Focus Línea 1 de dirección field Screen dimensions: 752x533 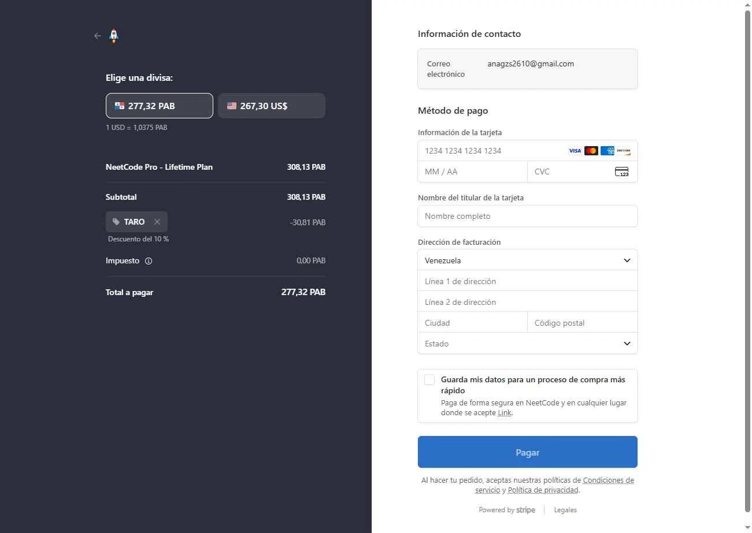pyautogui.click(x=528, y=281)
